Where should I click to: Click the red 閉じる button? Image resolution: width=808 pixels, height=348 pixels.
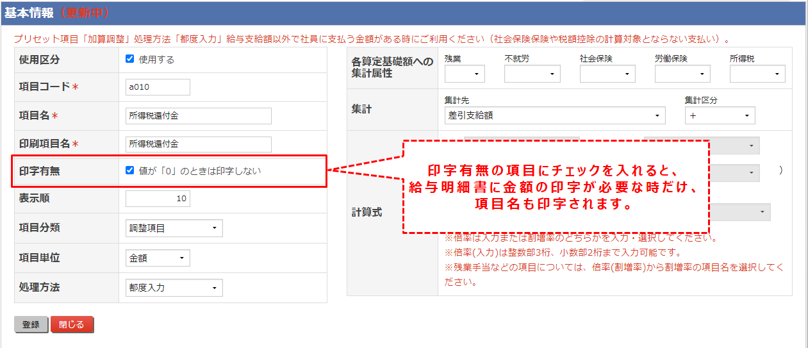click(x=72, y=325)
